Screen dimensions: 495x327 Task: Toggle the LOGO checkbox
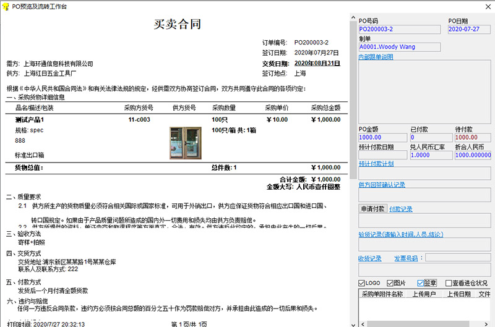[x=363, y=283]
